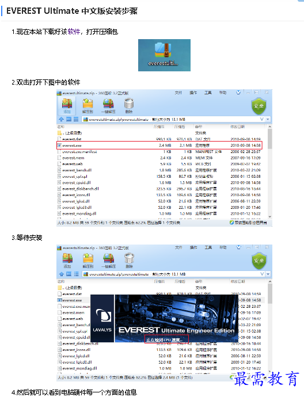Screen dimensions: 304x397
Task: Click LAVALYS logo on EVEREST splash screen
Action: [102, 319]
